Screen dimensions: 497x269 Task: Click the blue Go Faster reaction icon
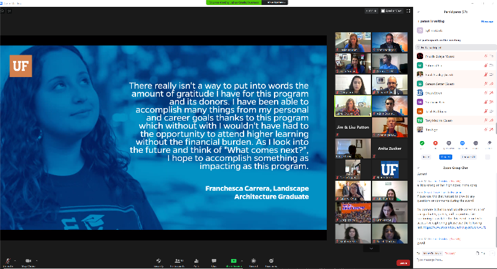coord(462,144)
